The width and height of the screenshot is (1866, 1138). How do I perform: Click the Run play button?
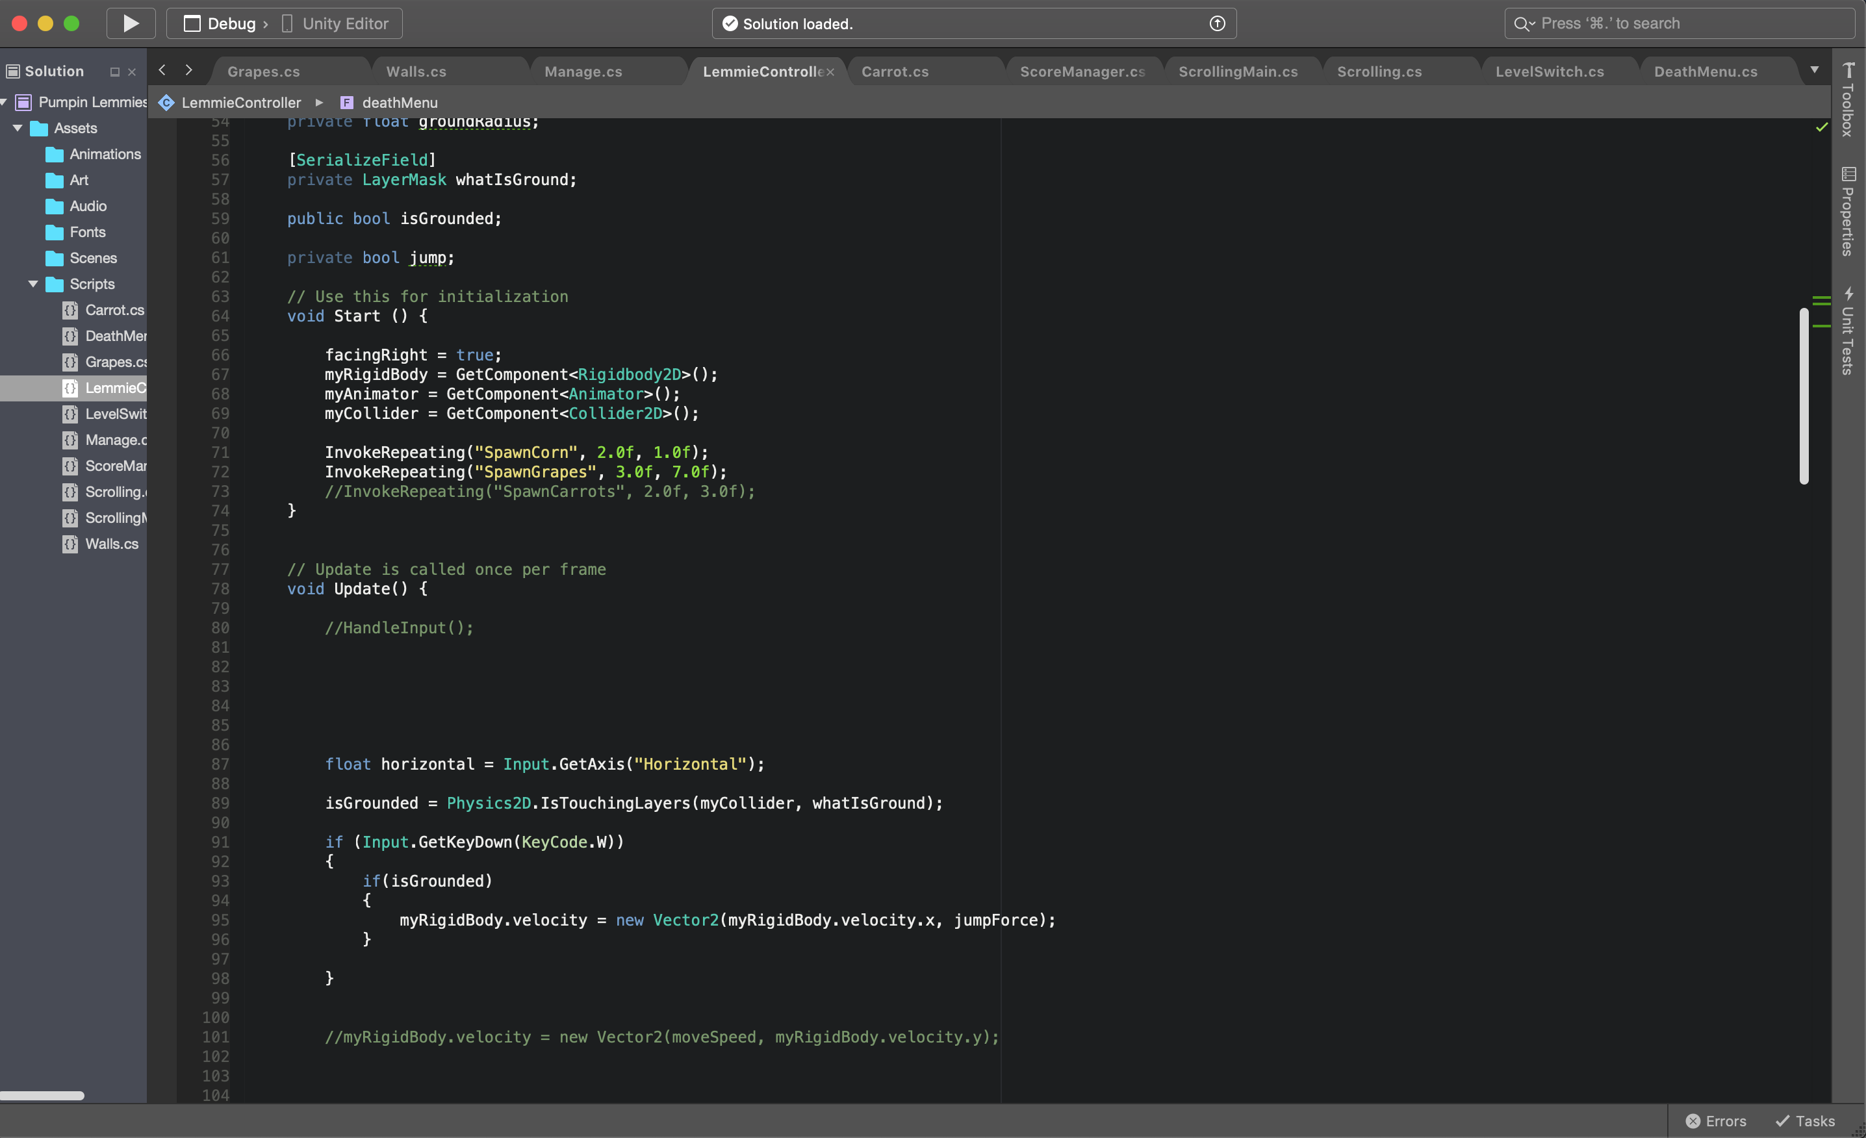[130, 23]
